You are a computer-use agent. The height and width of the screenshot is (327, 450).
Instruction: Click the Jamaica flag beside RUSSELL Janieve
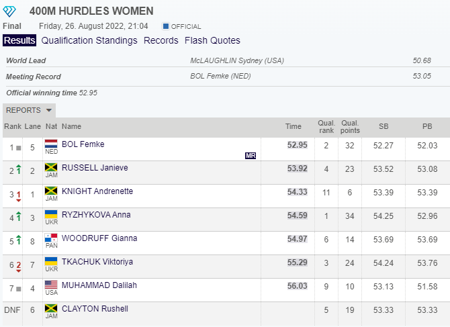point(51,168)
